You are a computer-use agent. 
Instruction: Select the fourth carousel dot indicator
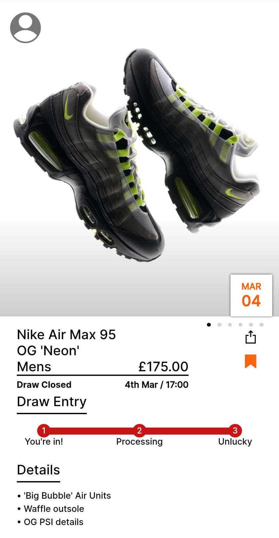(x=240, y=325)
